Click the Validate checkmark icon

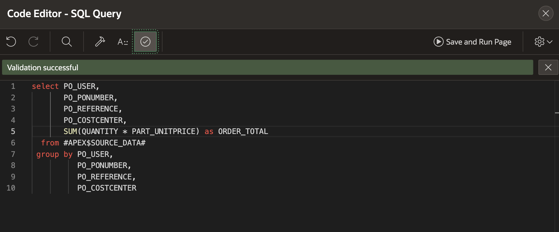(x=145, y=42)
